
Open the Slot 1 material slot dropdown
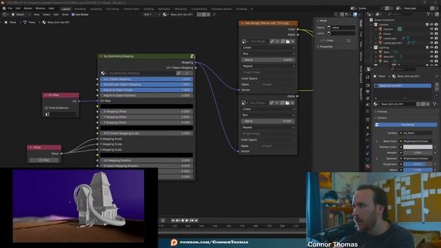[152, 14]
